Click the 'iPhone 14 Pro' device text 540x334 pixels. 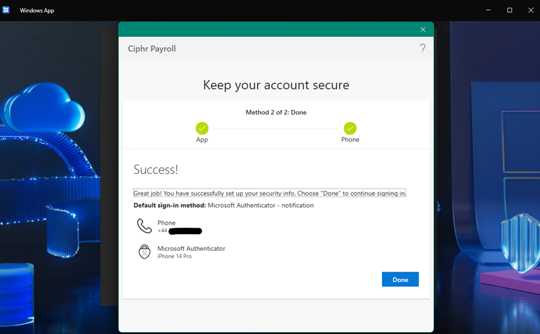174,256
